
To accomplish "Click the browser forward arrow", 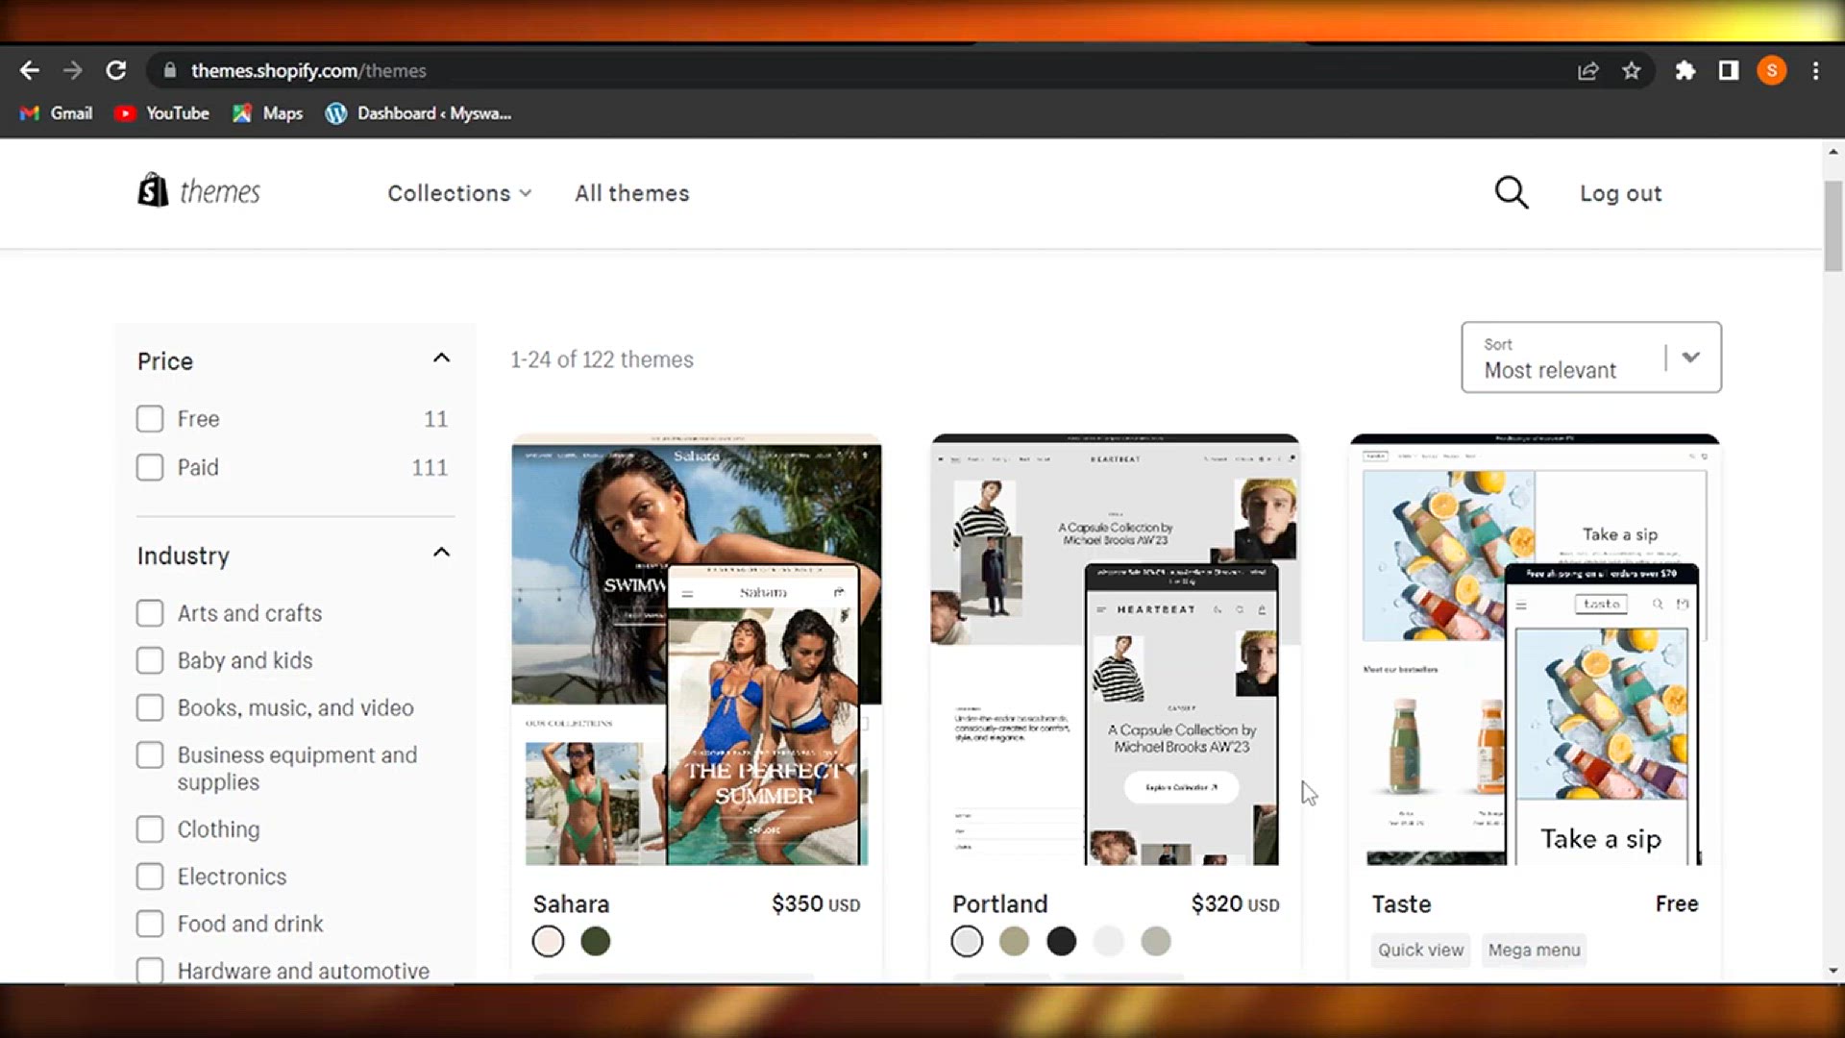I will (73, 70).
